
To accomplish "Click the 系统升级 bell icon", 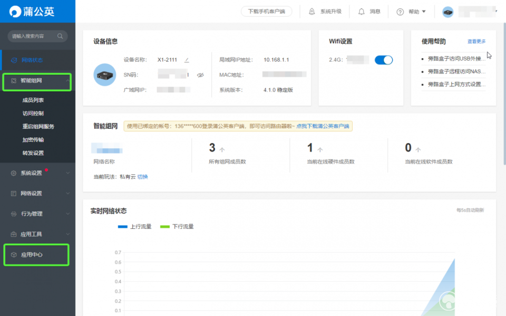I will pos(312,12).
